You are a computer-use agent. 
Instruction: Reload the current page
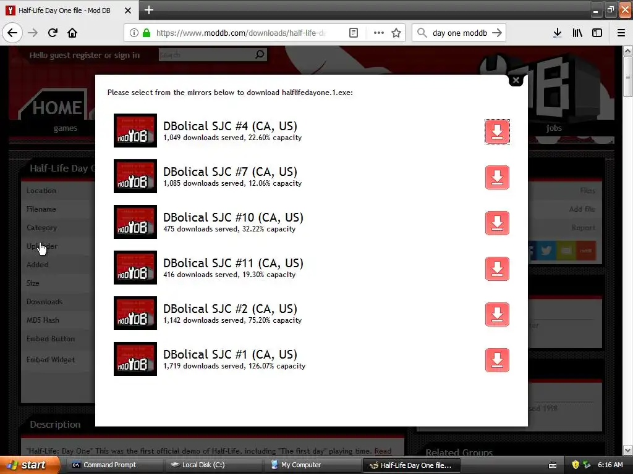pyautogui.click(x=53, y=33)
